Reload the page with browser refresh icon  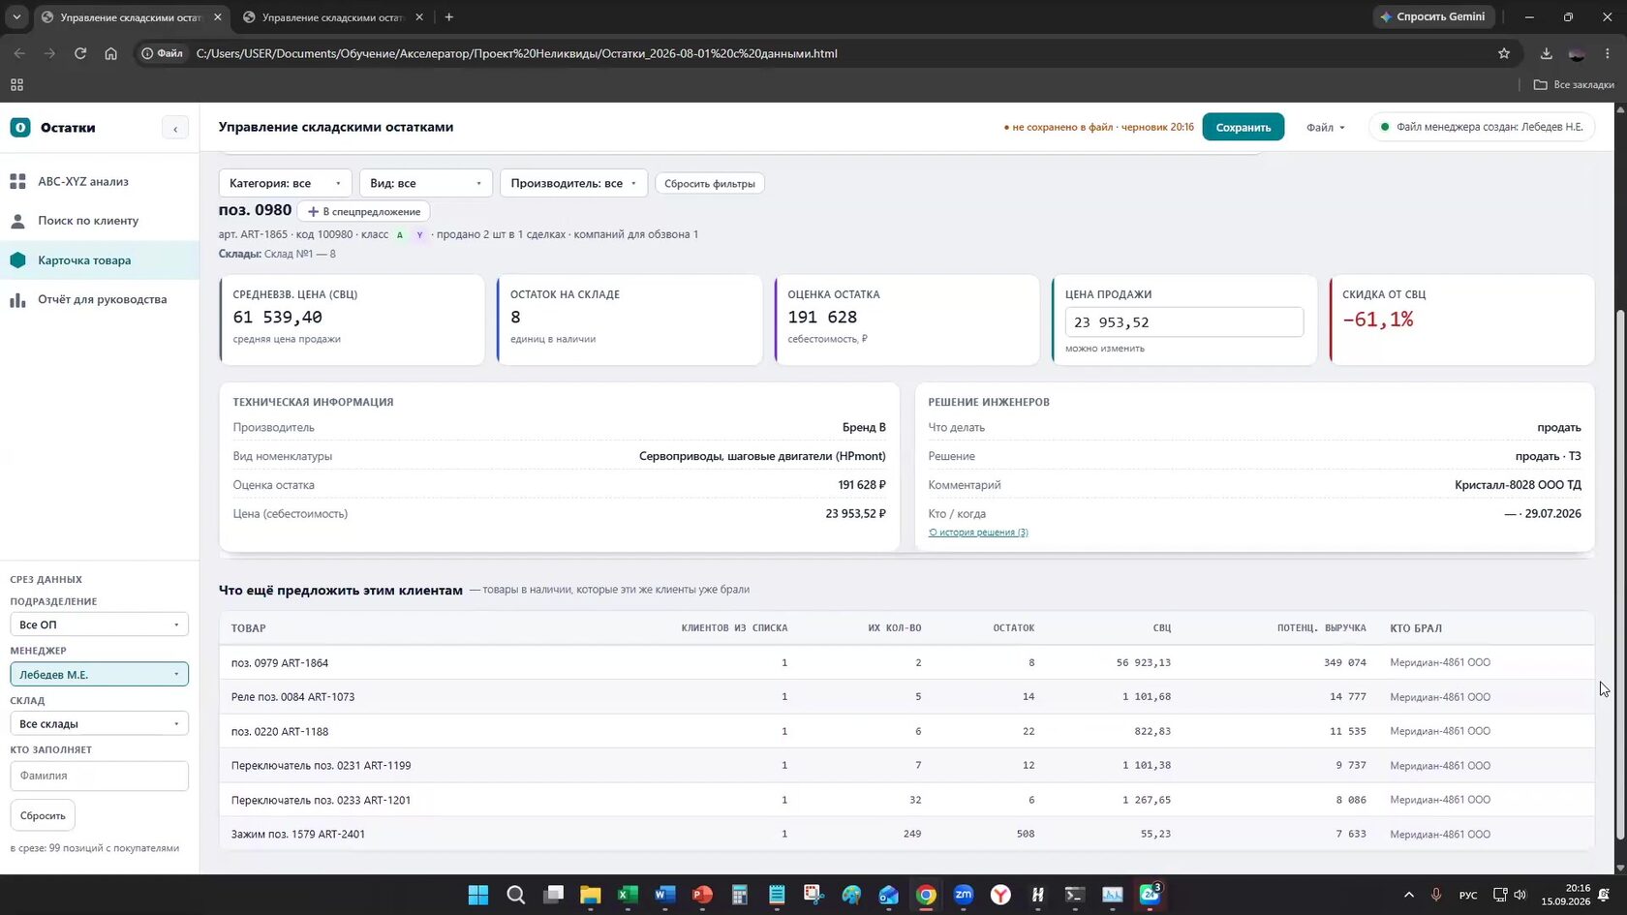pyautogui.click(x=80, y=53)
